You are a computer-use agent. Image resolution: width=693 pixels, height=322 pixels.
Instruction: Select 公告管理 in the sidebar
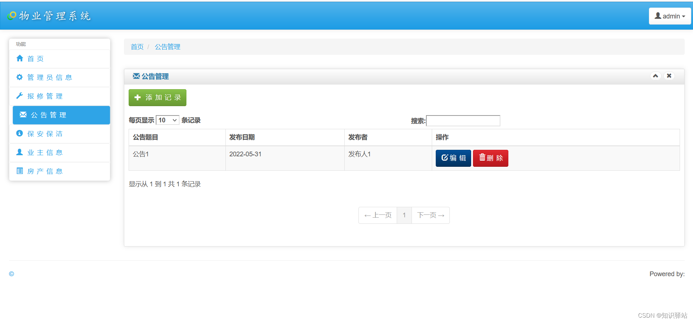tap(61, 115)
